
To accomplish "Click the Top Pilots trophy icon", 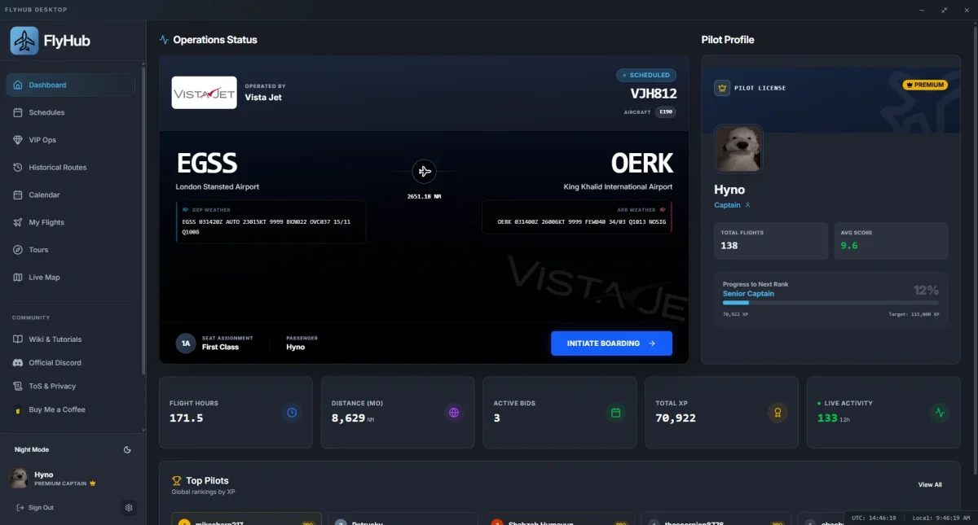I will click(176, 481).
